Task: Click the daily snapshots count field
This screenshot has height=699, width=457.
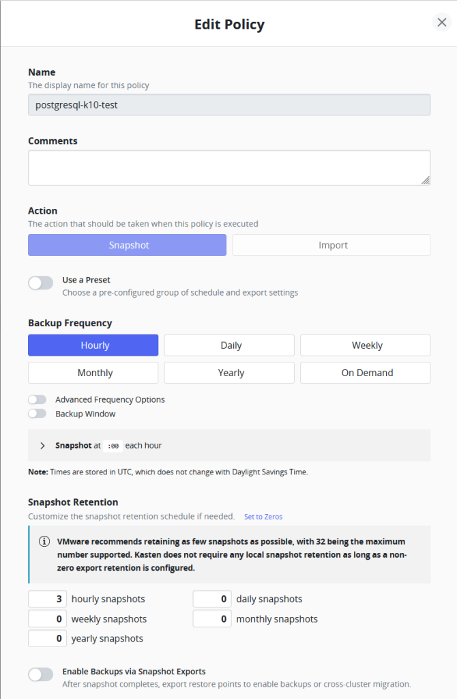Action: [x=213, y=599]
